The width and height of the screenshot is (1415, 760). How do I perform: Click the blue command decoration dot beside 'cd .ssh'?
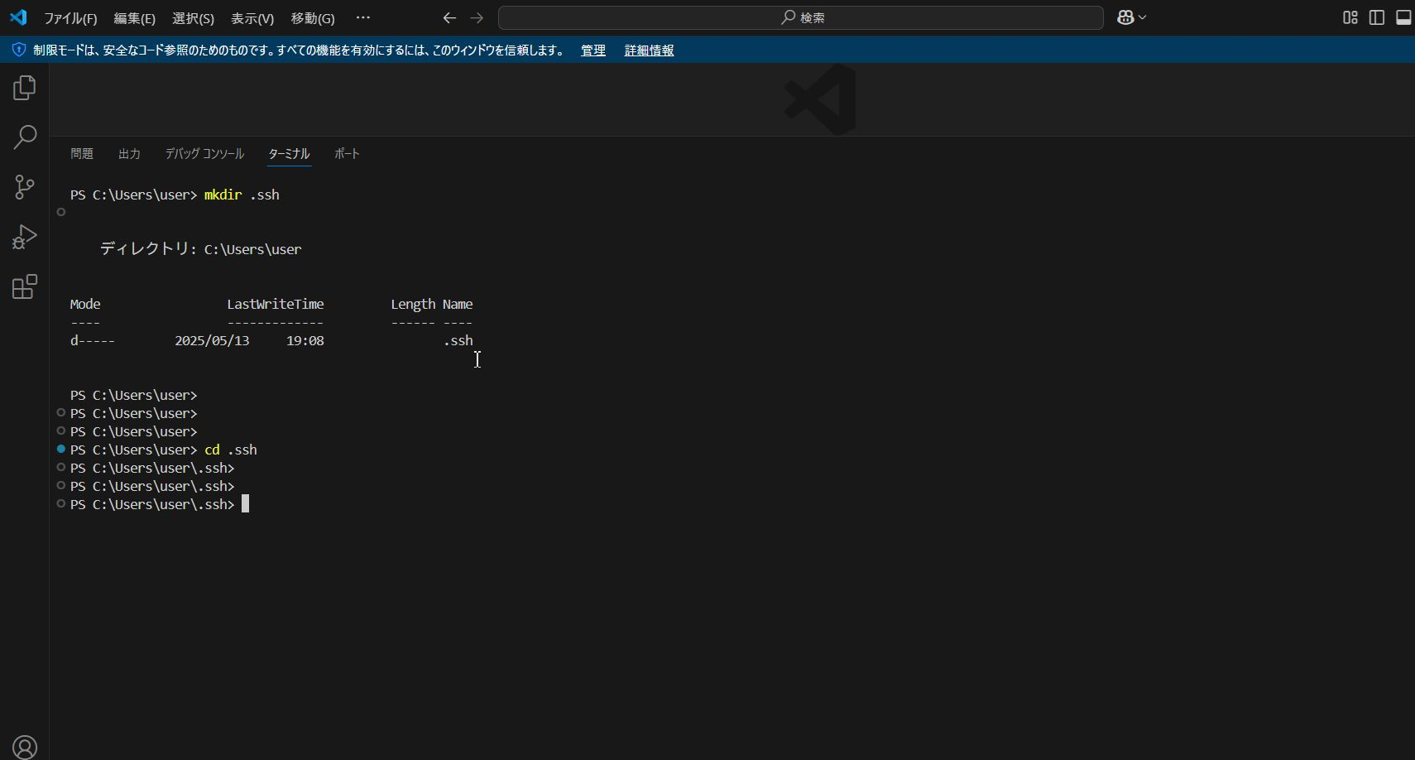[x=61, y=449]
